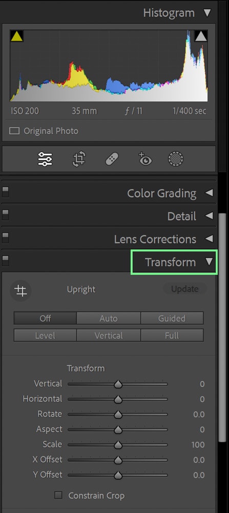Open the Crop overlay tool

(79, 159)
